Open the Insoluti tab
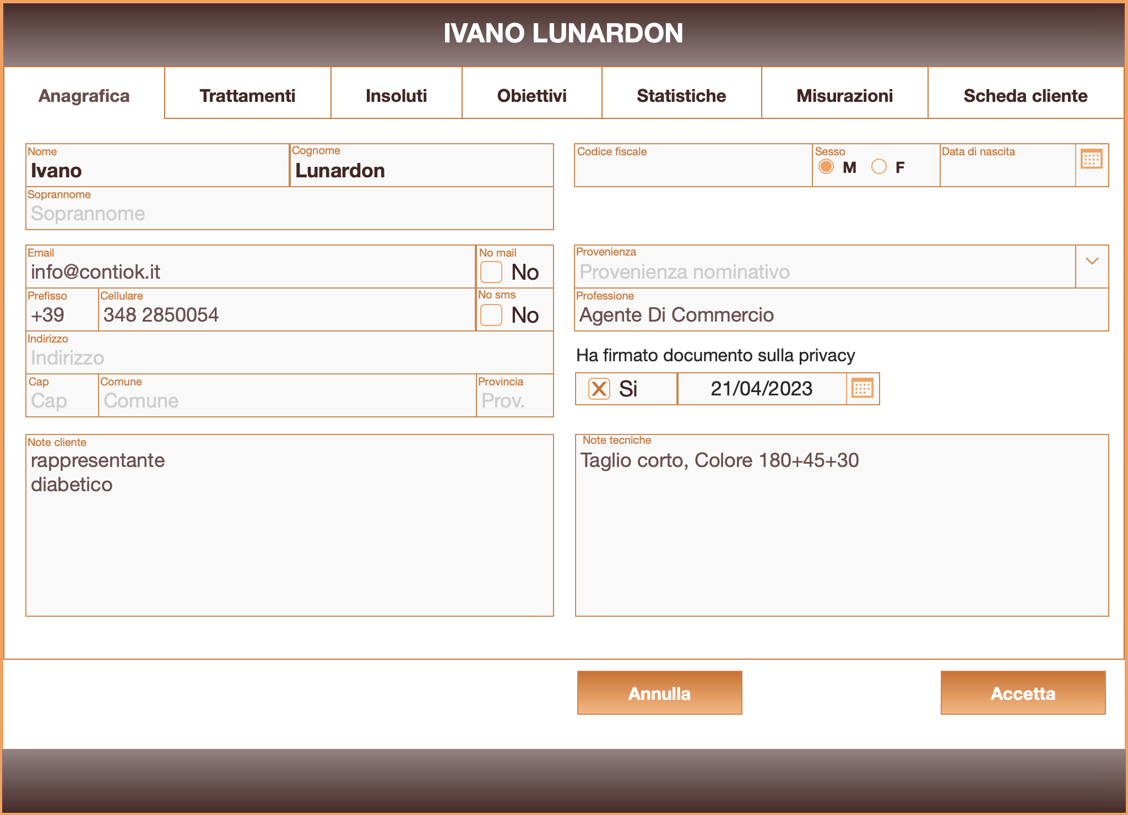Screen dimensions: 1128x815 (x=396, y=95)
